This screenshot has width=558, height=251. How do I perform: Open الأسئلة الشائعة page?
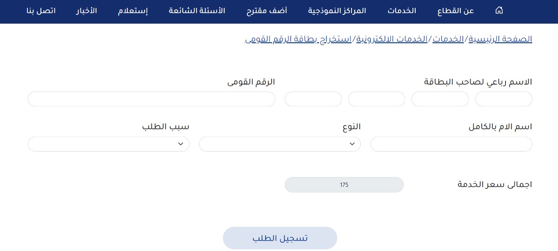tap(197, 11)
